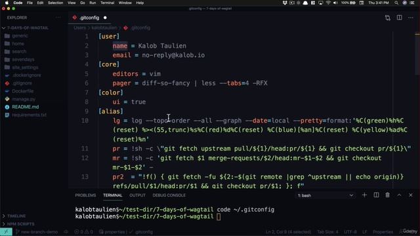This screenshot has width=420, height=236.
Task: Open the Apple menu
Action: click(x=7, y=3)
